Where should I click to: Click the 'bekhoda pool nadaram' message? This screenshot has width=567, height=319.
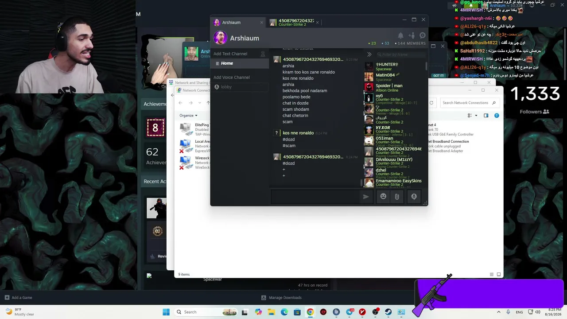(305, 90)
